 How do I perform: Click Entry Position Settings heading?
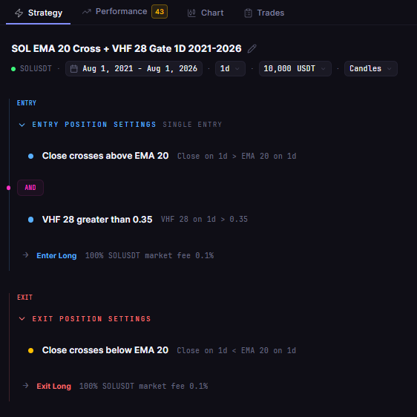click(x=94, y=125)
